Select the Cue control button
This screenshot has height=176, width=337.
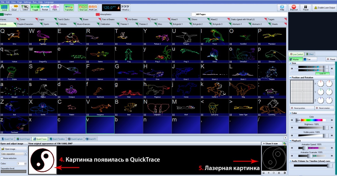tap(309, 59)
